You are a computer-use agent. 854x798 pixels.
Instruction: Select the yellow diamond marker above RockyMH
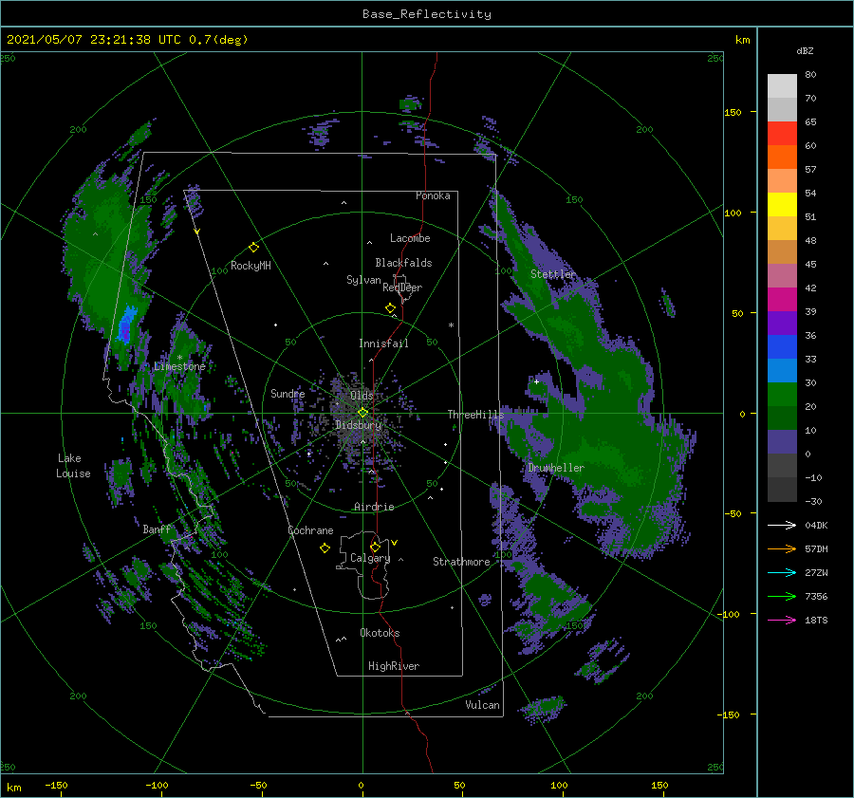tap(253, 248)
